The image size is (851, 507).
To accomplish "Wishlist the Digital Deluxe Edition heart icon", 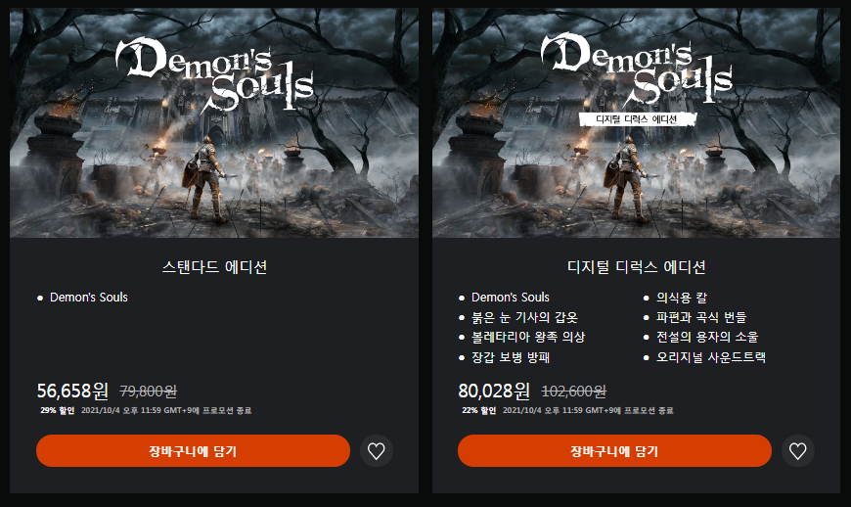I will (798, 450).
